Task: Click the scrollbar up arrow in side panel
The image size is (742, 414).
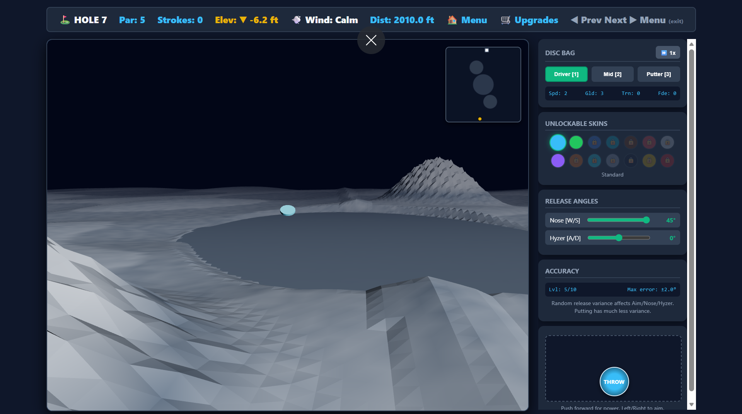Action: 691,44
